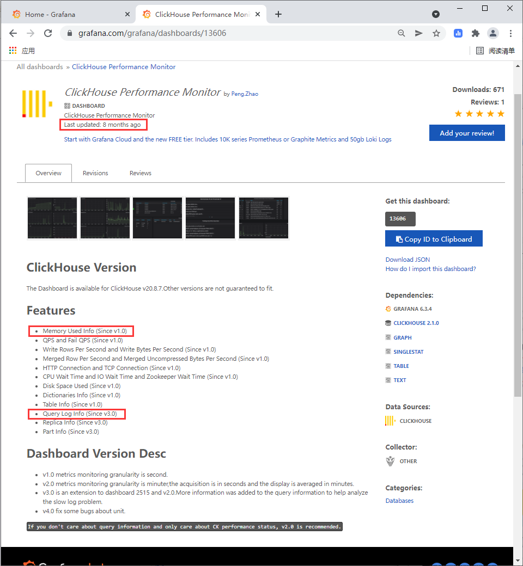Click the CLICKHOUSE 2.1.0 dependency link
Viewport: 523px width, 566px height.
click(416, 323)
